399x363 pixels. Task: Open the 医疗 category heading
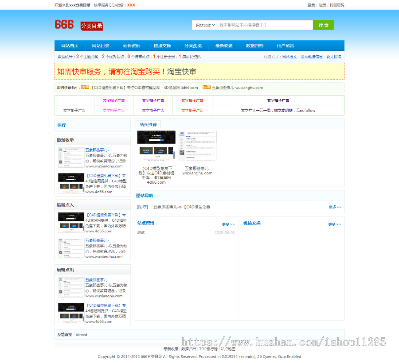point(62,125)
